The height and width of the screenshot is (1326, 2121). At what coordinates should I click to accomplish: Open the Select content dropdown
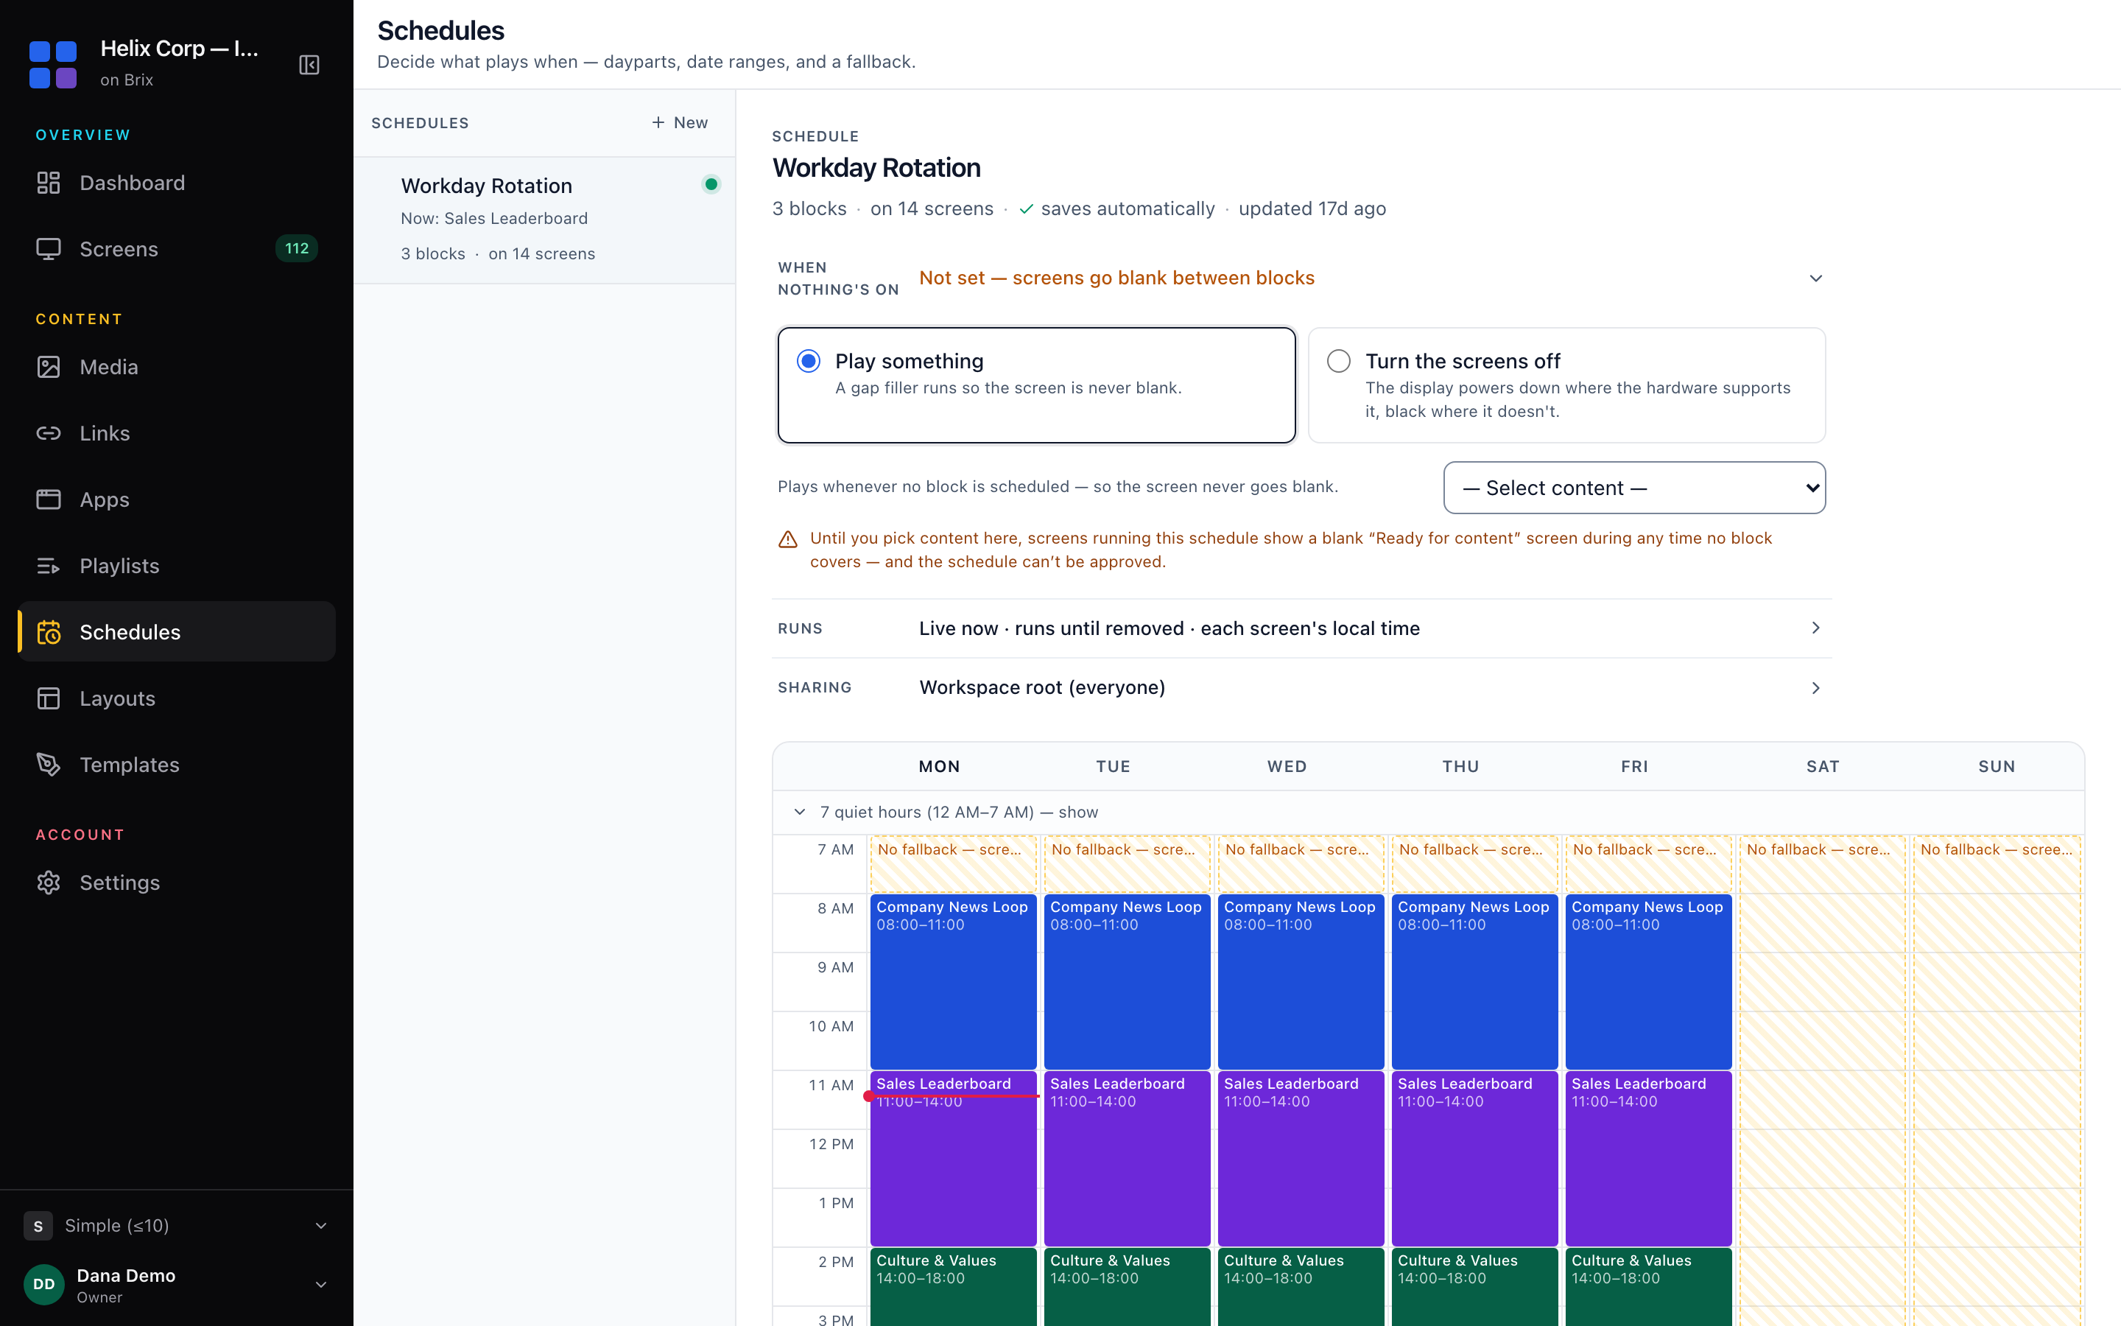tap(1633, 488)
